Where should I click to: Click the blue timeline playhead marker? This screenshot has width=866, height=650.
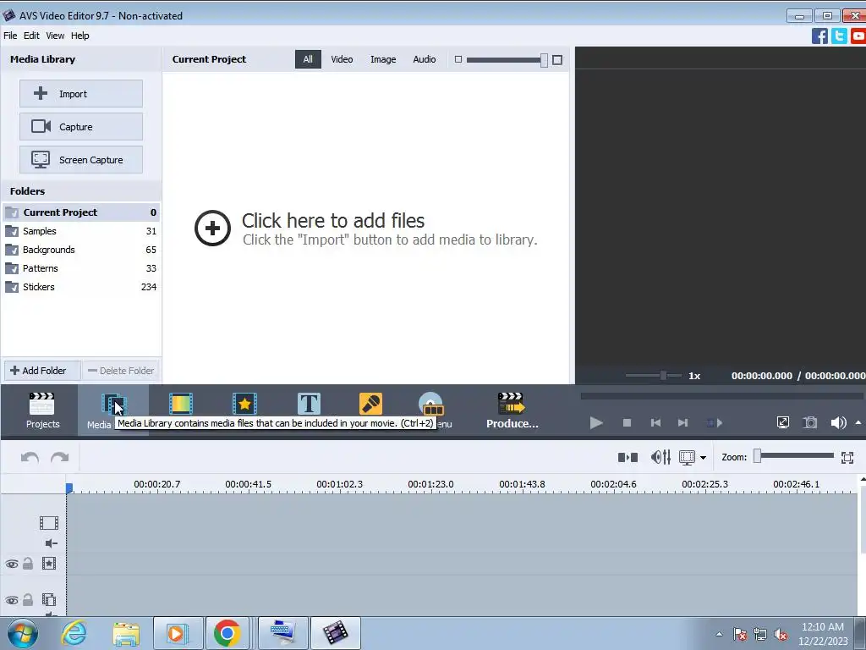coord(69,488)
